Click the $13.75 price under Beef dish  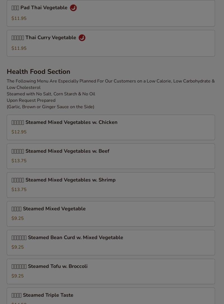point(19,161)
